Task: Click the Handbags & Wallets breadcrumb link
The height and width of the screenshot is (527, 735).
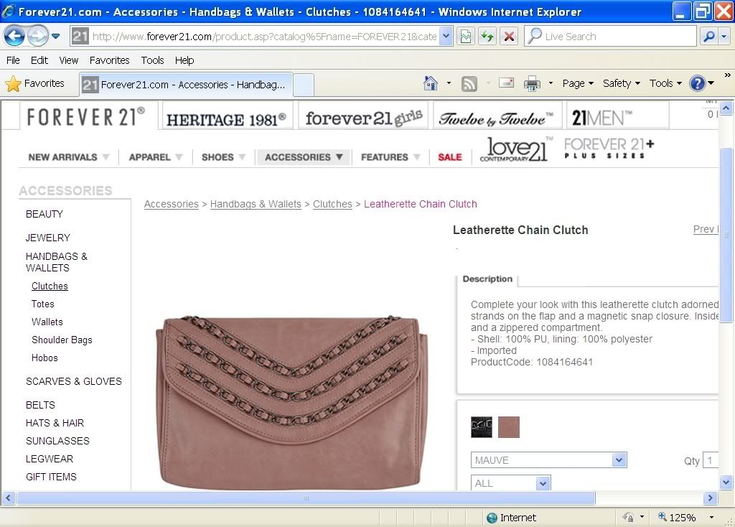Action: point(256,204)
